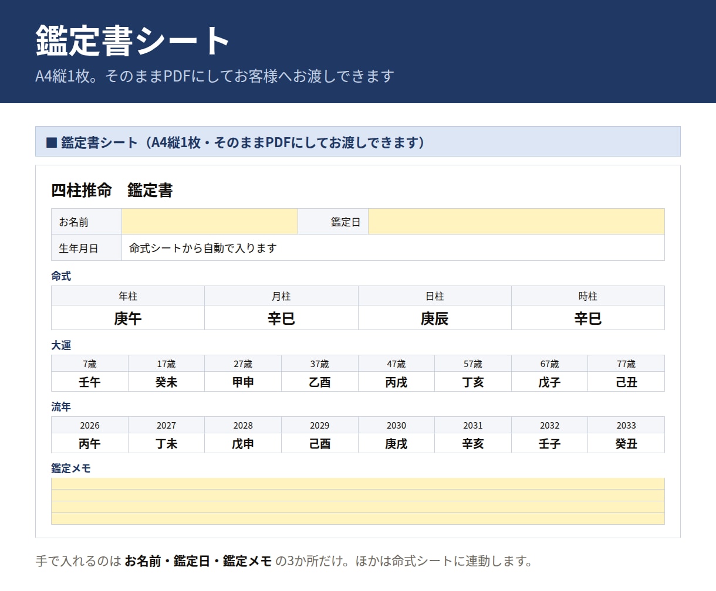Select the 乙酉 大運 cell
The image size is (716, 591).
coord(320,382)
